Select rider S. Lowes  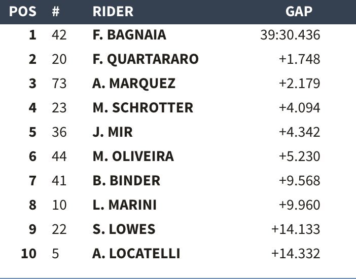pyautogui.click(x=124, y=229)
